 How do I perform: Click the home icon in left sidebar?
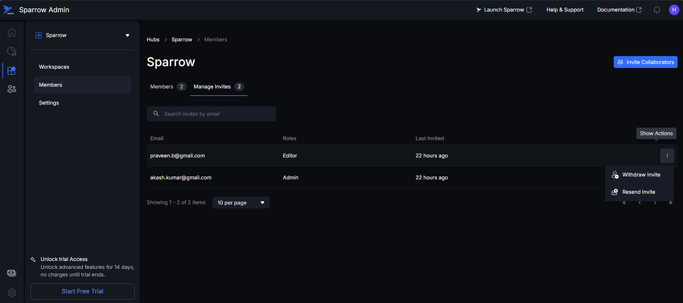point(12,33)
